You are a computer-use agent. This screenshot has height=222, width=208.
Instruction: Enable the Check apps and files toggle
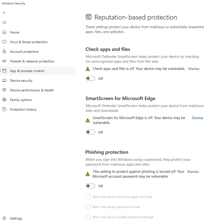pyautogui.click(x=90, y=78)
